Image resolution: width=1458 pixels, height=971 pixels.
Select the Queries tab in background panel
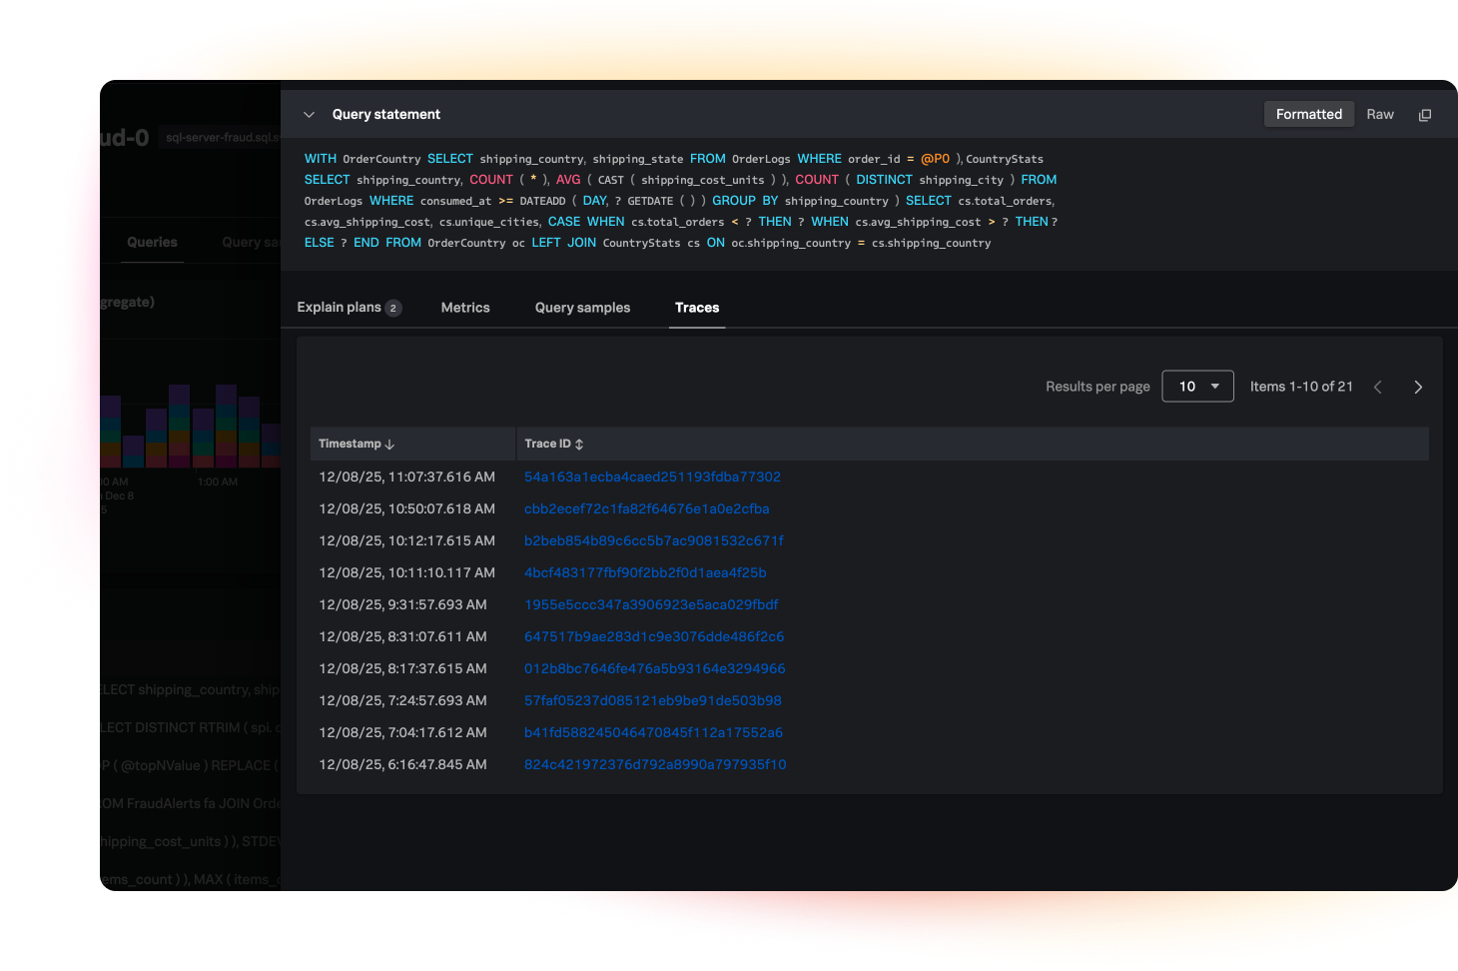pyautogui.click(x=152, y=243)
